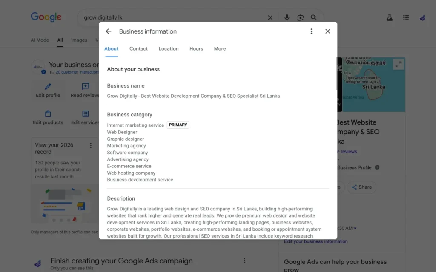Switch to the Contact tab
This screenshot has height=272, width=436.
pyautogui.click(x=138, y=49)
